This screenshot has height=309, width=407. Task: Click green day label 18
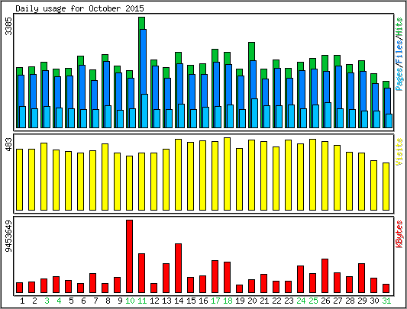click(228, 301)
